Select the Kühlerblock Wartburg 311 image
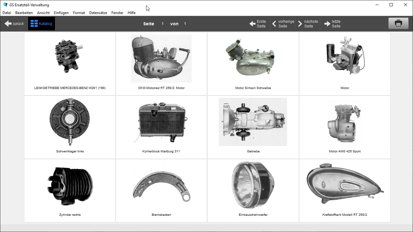 [161, 122]
